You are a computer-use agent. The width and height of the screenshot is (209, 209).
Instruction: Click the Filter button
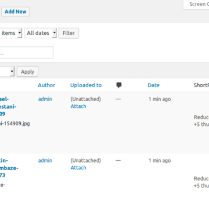coord(69,33)
